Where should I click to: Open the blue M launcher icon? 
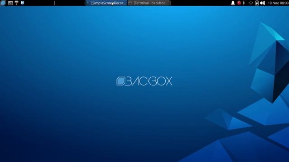23,3
